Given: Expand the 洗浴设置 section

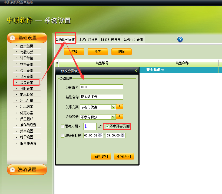Looking at the screenshot, I should (x=27, y=170).
